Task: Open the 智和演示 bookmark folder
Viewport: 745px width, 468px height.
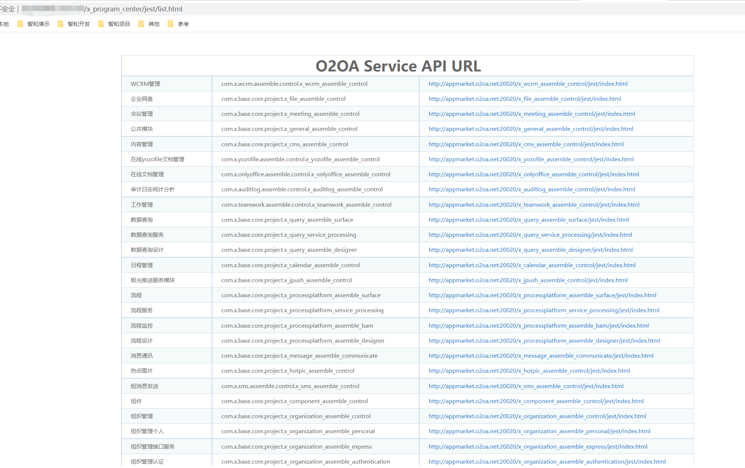Action: tap(34, 24)
